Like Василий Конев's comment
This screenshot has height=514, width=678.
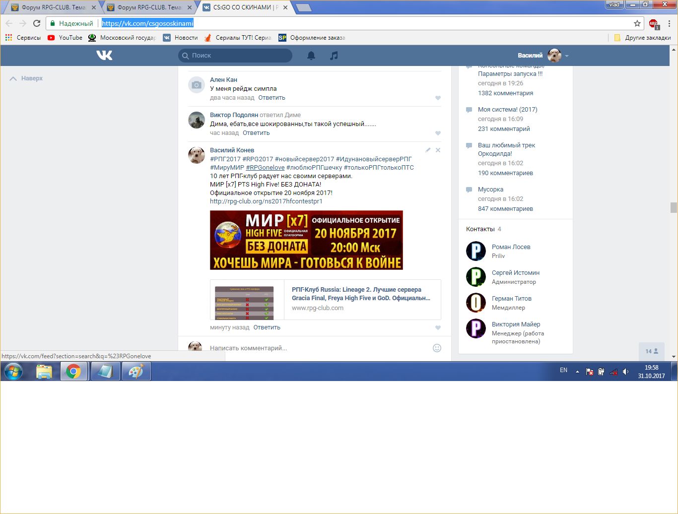coord(438,328)
